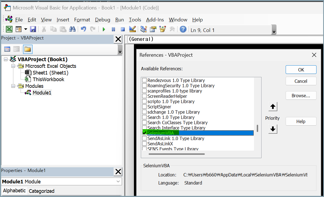
Task: Toggle Folders icon in Project pane
Action: pos(28,49)
